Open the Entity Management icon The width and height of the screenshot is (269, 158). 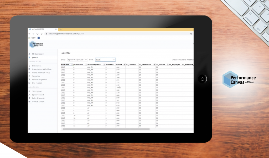(29, 79)
